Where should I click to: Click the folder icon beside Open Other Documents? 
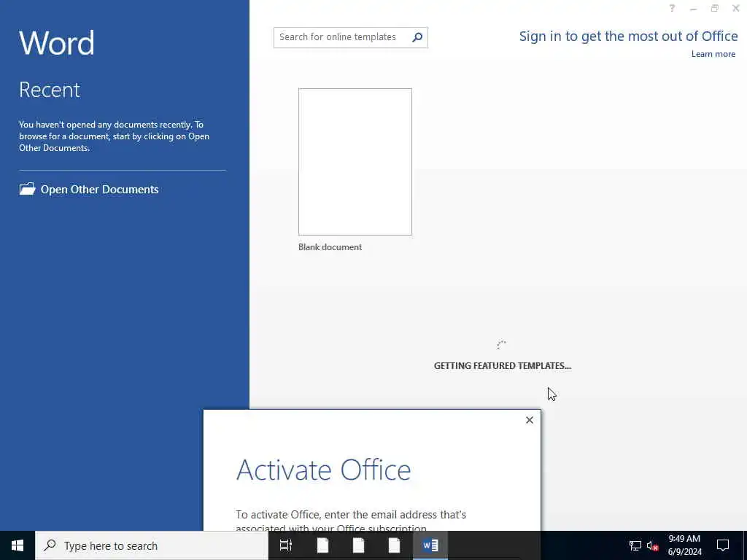tap(27, 189)
